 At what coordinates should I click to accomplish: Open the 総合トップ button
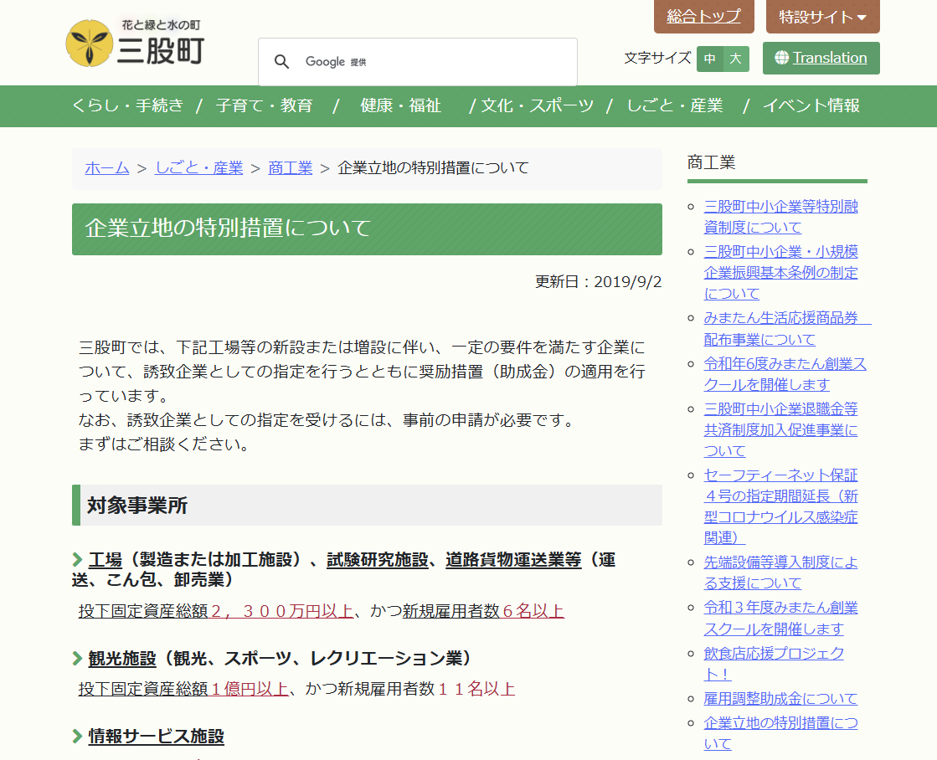click(x=704, y=17)
